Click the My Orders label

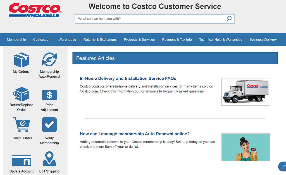point(21,72)
